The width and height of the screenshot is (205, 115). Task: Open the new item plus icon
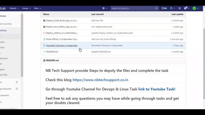tap(103, 8)
